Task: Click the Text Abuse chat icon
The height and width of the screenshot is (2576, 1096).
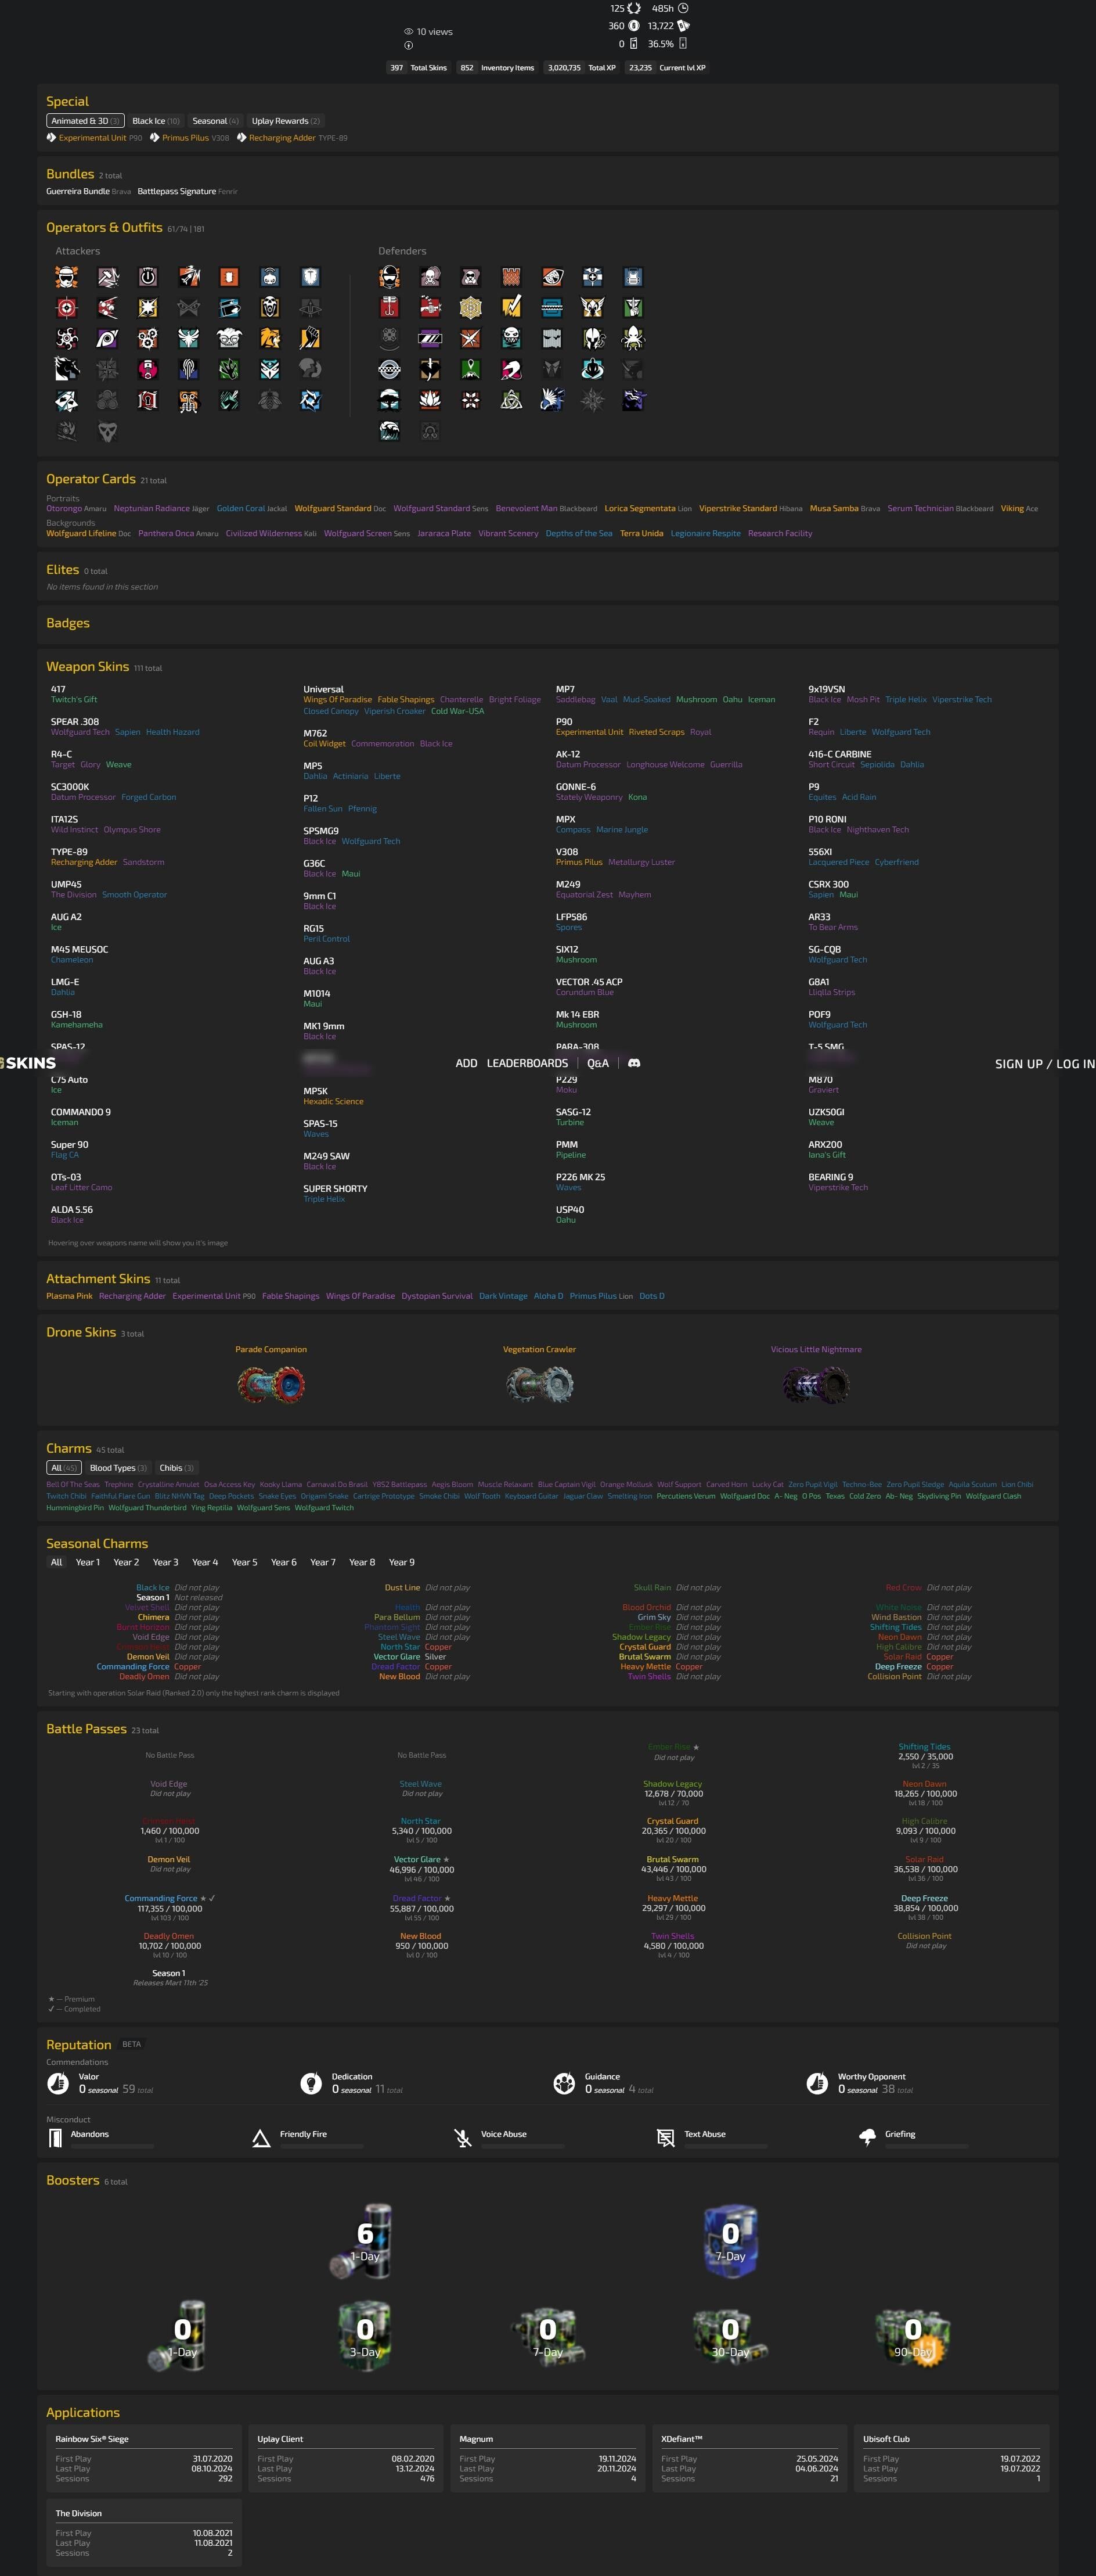Action: tap(665, 2138)
